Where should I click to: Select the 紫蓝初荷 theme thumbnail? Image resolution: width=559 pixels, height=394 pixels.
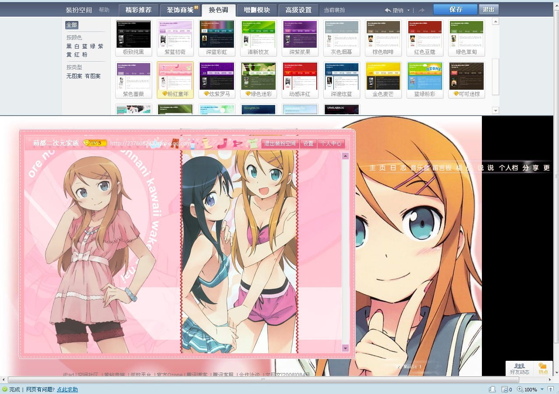(x=175, y=38)
